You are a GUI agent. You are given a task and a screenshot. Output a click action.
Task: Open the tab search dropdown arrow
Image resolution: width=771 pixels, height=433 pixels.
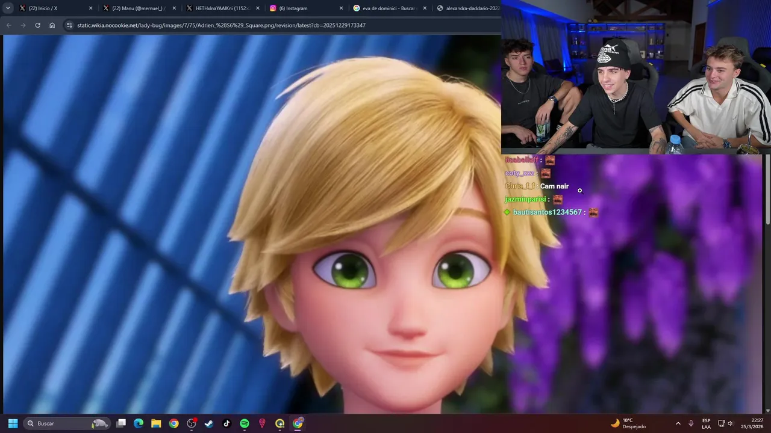click(8, 8)
